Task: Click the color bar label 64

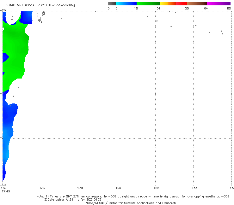Action: [x=206, y=8]
